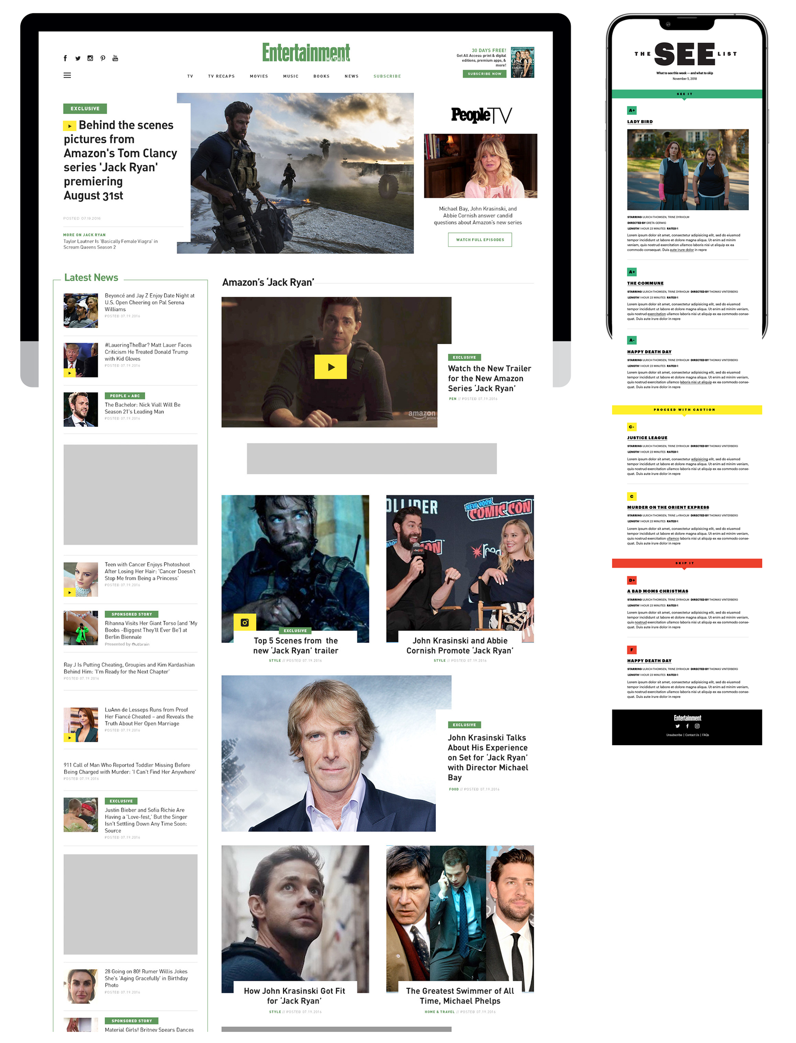Click the PeopleTV logo
Viewport: 796px width, 1043px height.
481,115
